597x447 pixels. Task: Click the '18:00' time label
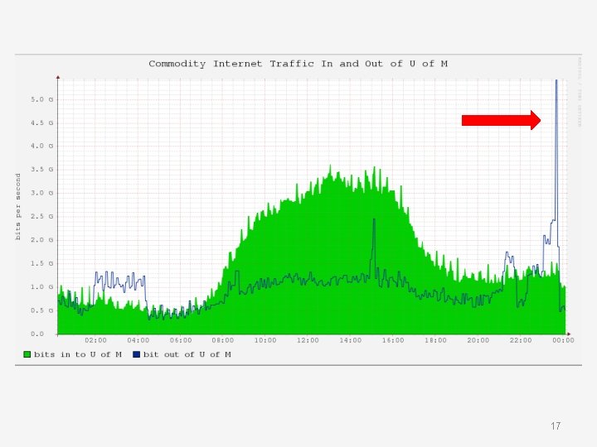coord(435,340)
